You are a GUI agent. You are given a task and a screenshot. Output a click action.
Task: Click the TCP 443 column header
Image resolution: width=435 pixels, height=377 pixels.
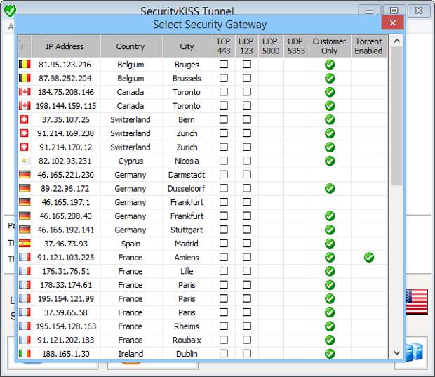pos(224,46)
